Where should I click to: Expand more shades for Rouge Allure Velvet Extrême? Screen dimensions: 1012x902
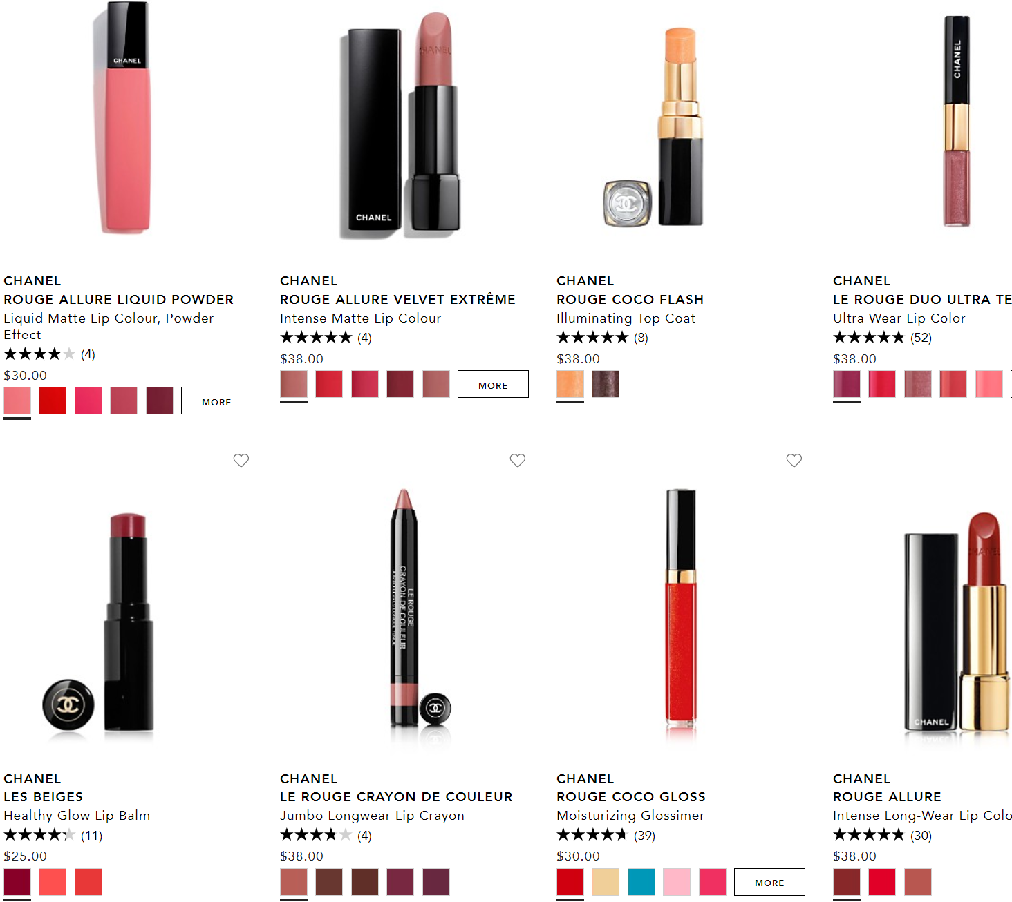(x=493, y=384)
